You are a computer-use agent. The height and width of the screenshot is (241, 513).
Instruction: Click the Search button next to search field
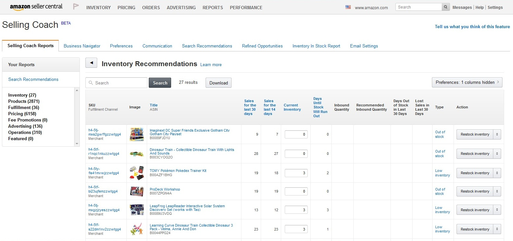point(160,83)
